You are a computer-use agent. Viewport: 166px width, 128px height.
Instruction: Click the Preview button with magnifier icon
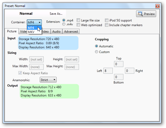(x=146, y=14)
